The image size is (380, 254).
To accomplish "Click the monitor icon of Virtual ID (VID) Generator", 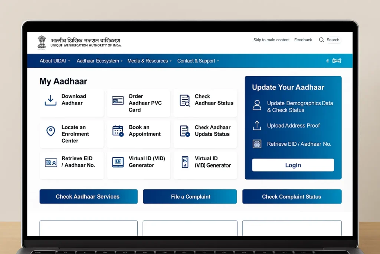I will point(118,162).
